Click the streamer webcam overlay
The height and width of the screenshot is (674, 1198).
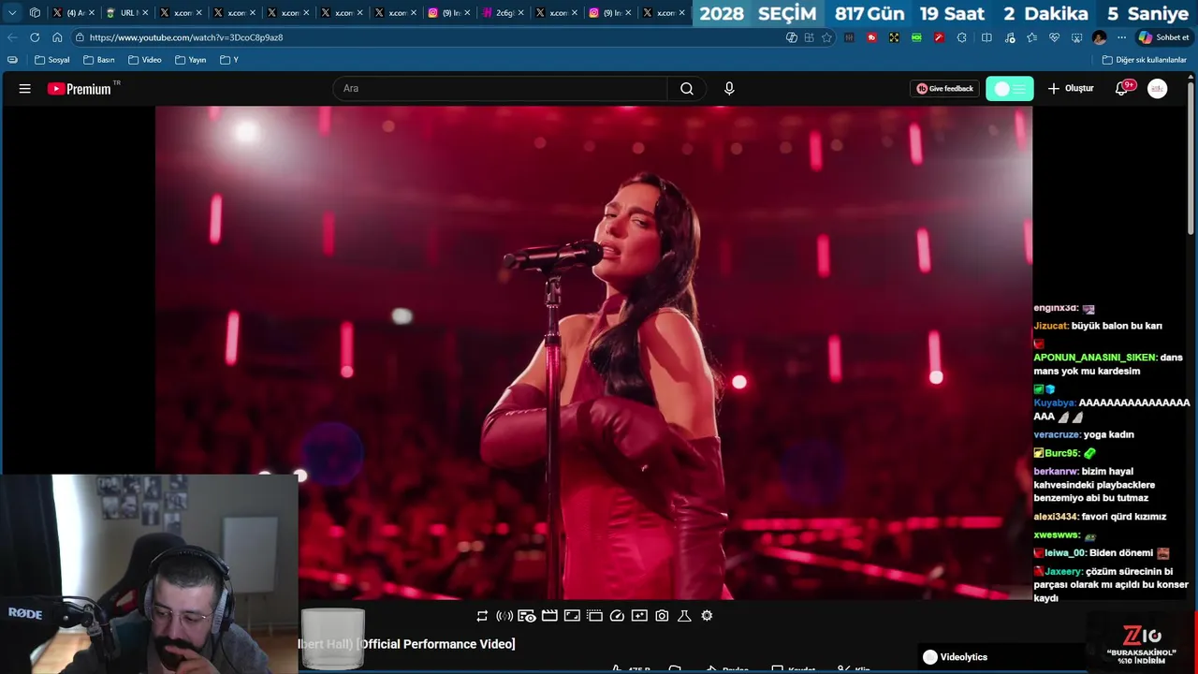[150, 574]
